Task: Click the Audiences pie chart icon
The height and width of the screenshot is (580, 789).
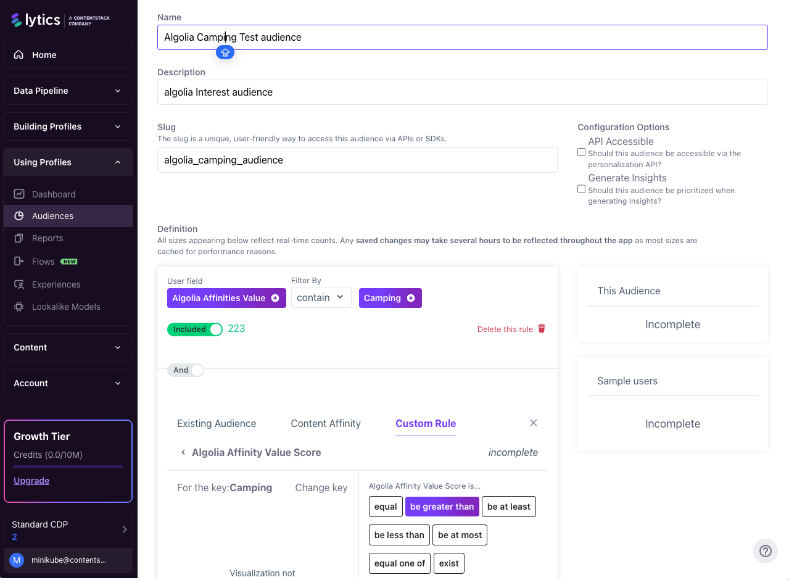Action: point(19,216)
